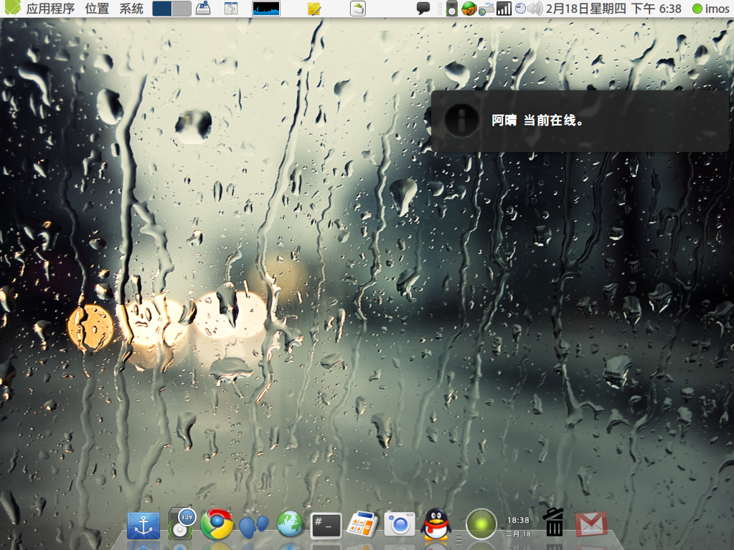The height and width of the screenshot is (550, 734).
Task: Launch Google Chrome from the dock
Action: [217, 524]
